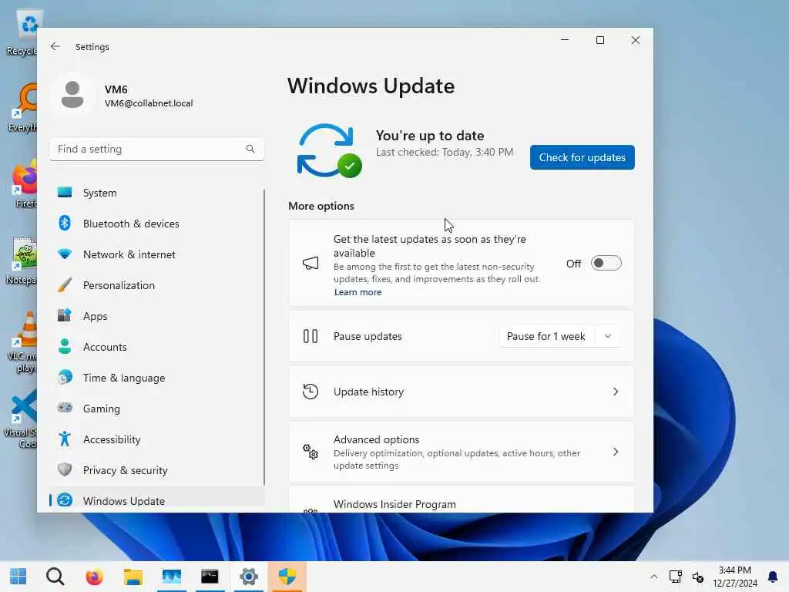Click Check for updates button
This screenshot has height=592, width=789.
583,157
